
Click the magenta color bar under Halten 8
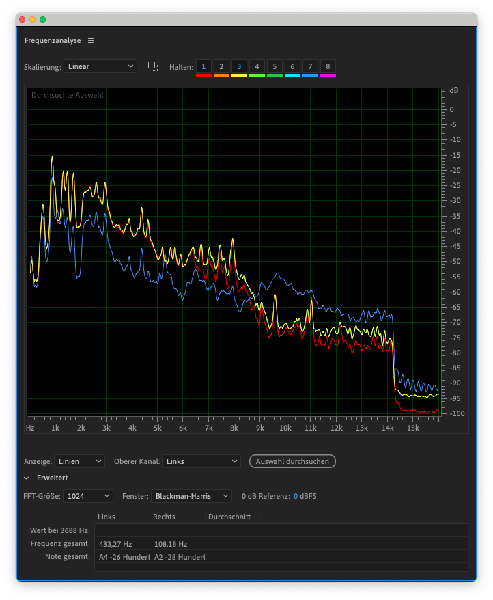(x=328, y=76)
